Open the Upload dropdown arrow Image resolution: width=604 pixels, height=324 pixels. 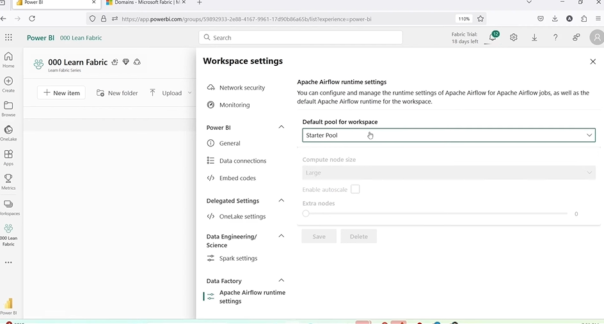[x=189, y=93]
